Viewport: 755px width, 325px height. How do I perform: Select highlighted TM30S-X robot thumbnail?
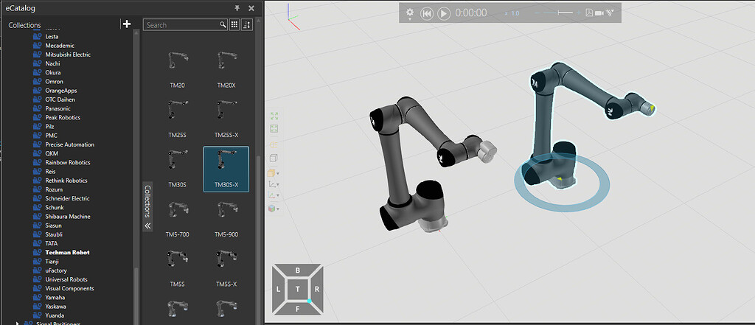click(x=226, y=170)
